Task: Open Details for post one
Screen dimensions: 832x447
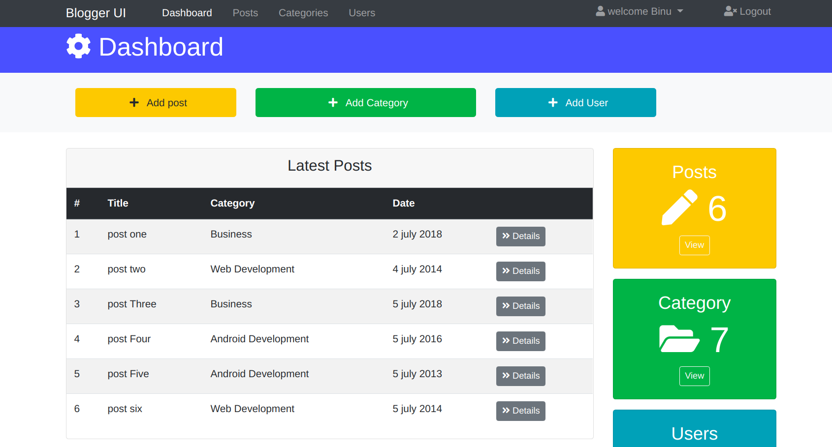Action: [520, 236]
